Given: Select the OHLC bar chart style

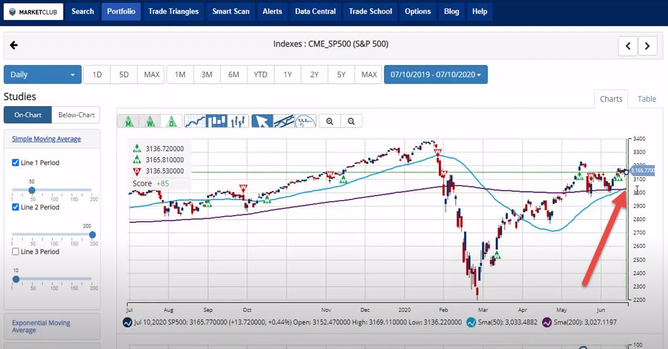Looking at the screenshot, I should [x=239, y=121].
